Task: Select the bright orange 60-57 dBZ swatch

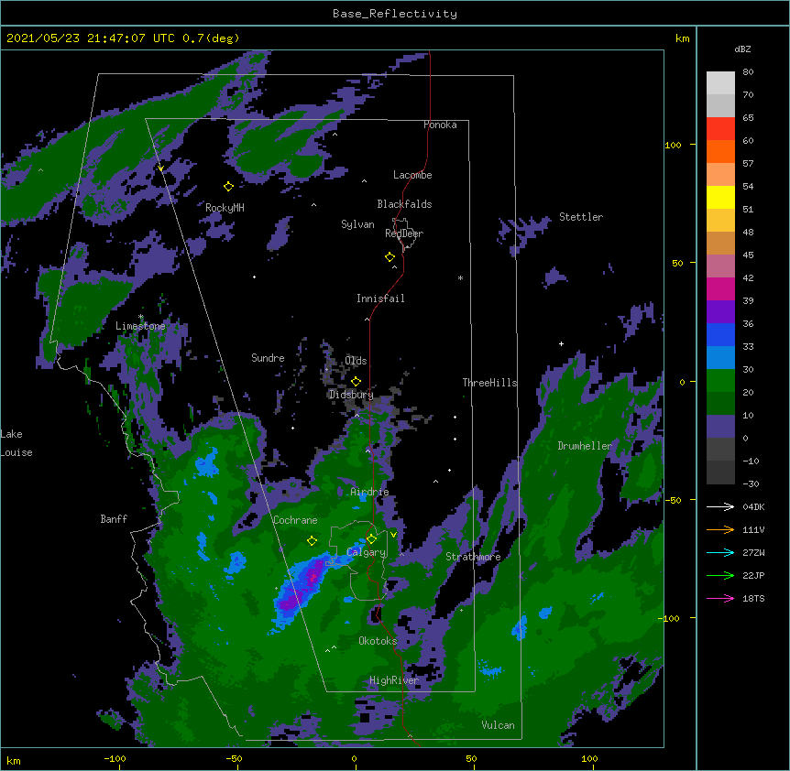Action: click(x=720, y=151)
